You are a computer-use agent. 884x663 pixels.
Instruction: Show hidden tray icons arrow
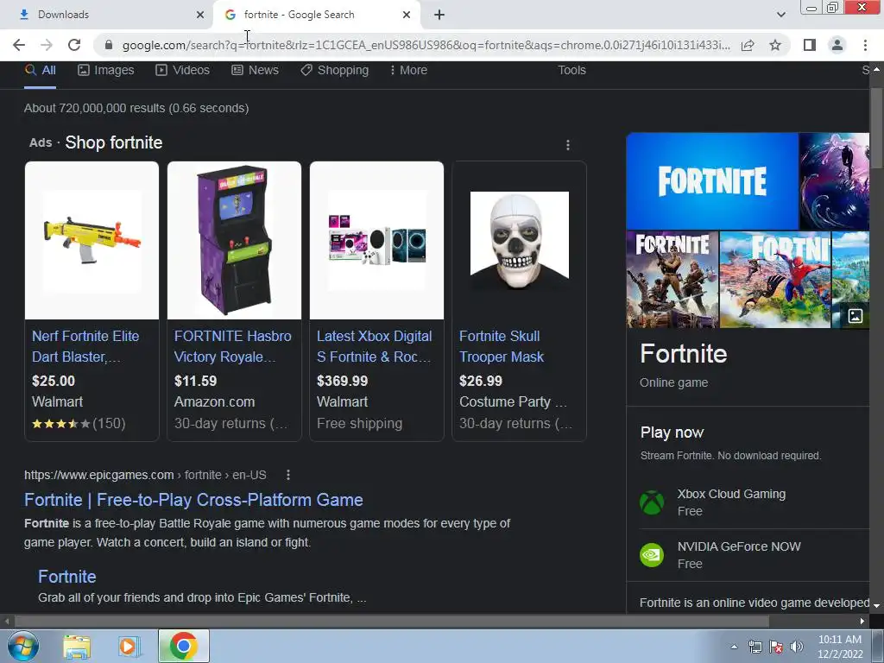click(734, 647)
